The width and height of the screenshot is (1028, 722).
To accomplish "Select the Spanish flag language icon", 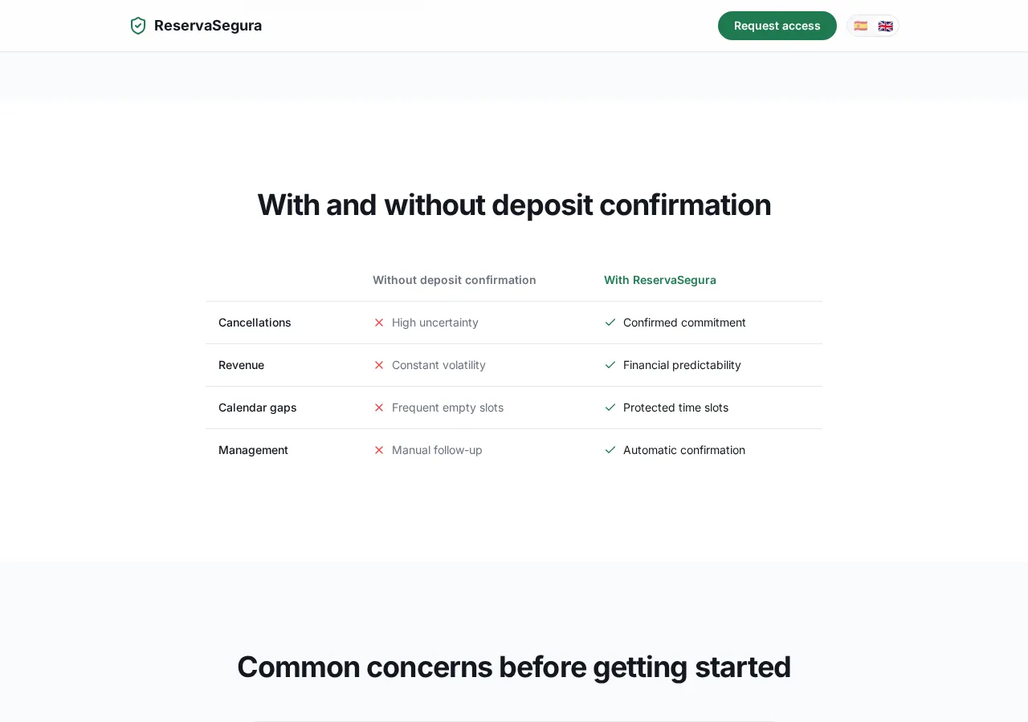I will point(861,26).
